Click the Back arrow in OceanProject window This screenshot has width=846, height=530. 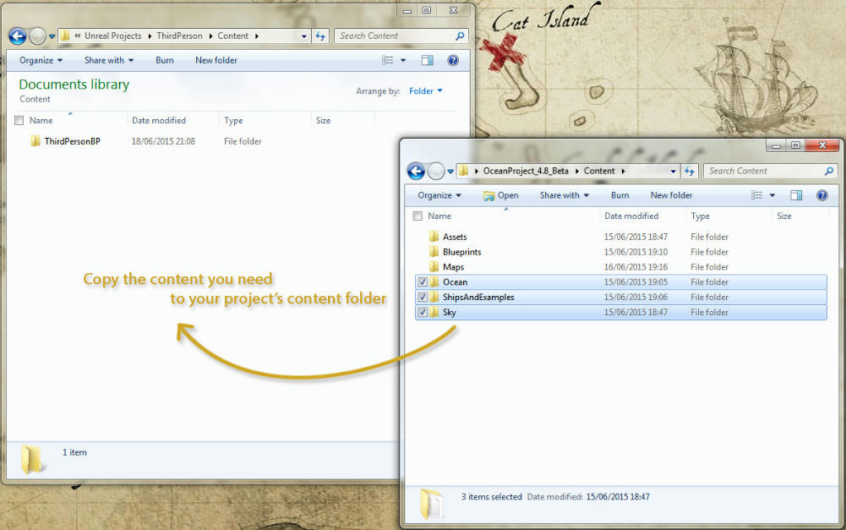tap(416, 172)
